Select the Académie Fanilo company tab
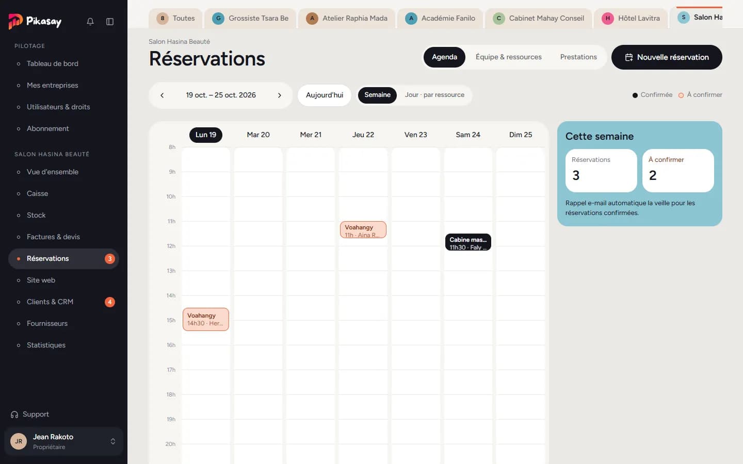 pyautogui.click(x=440, y=18)
